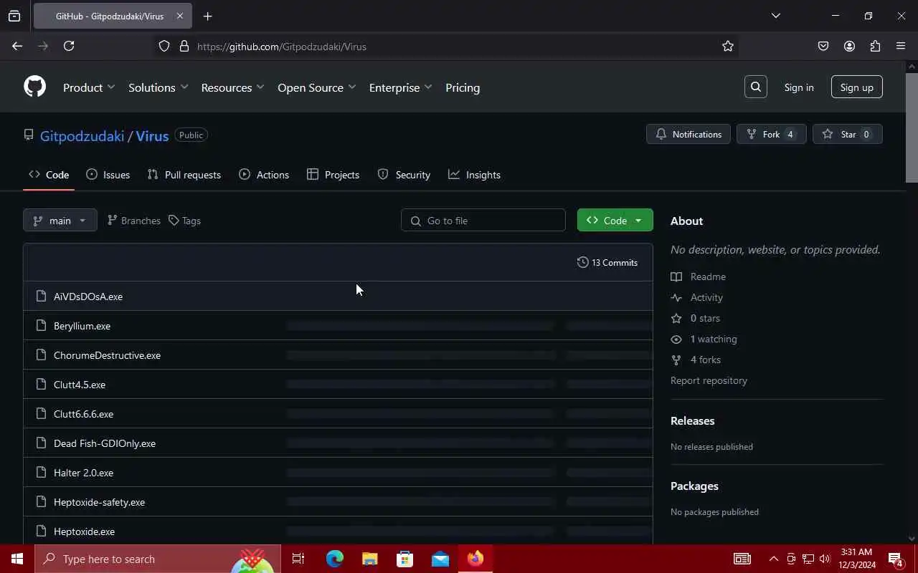The height and width of the screenshot is (573, 918).
Task: Click the clock icon beside 13 Commits
Action: click(x=582, y=262)
